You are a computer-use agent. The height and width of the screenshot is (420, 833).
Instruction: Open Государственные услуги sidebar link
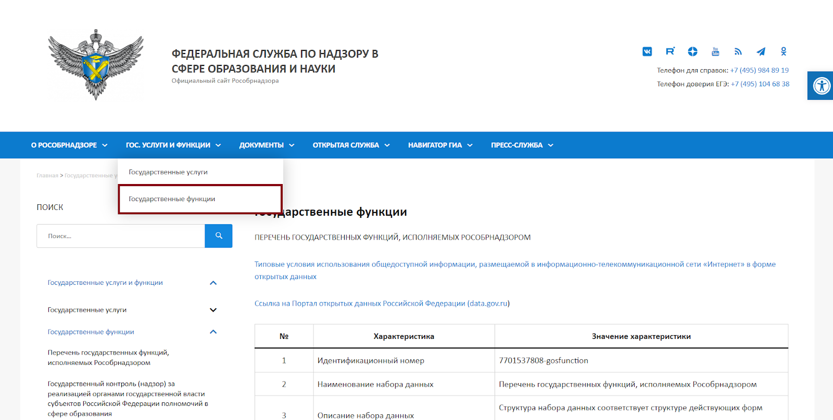click(87, 310)
